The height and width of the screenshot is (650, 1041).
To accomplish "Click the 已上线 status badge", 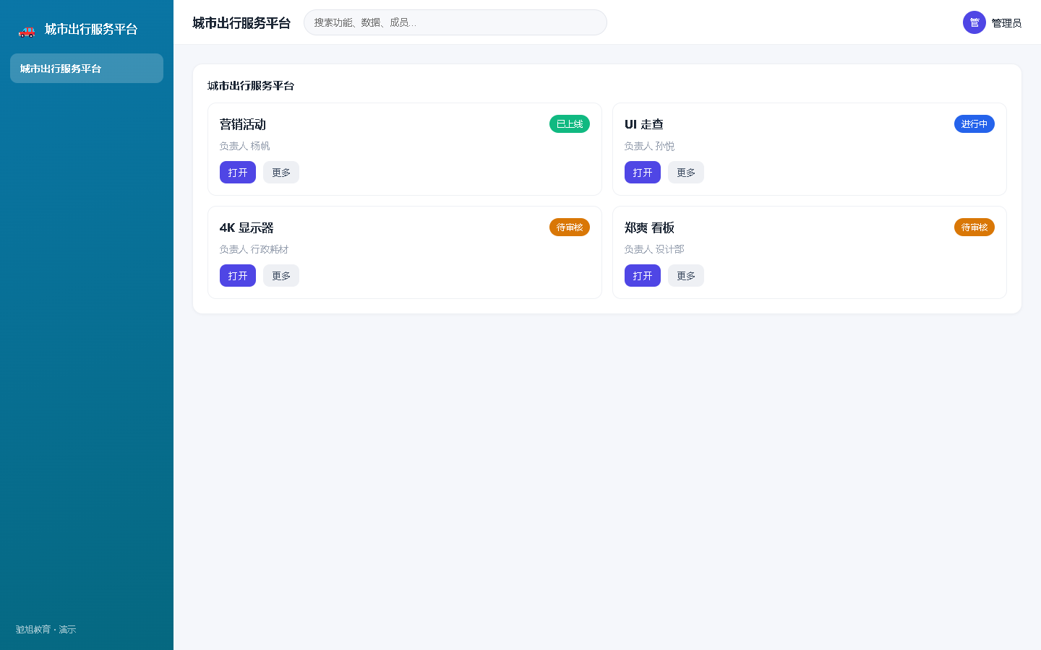I will [570, 124].
